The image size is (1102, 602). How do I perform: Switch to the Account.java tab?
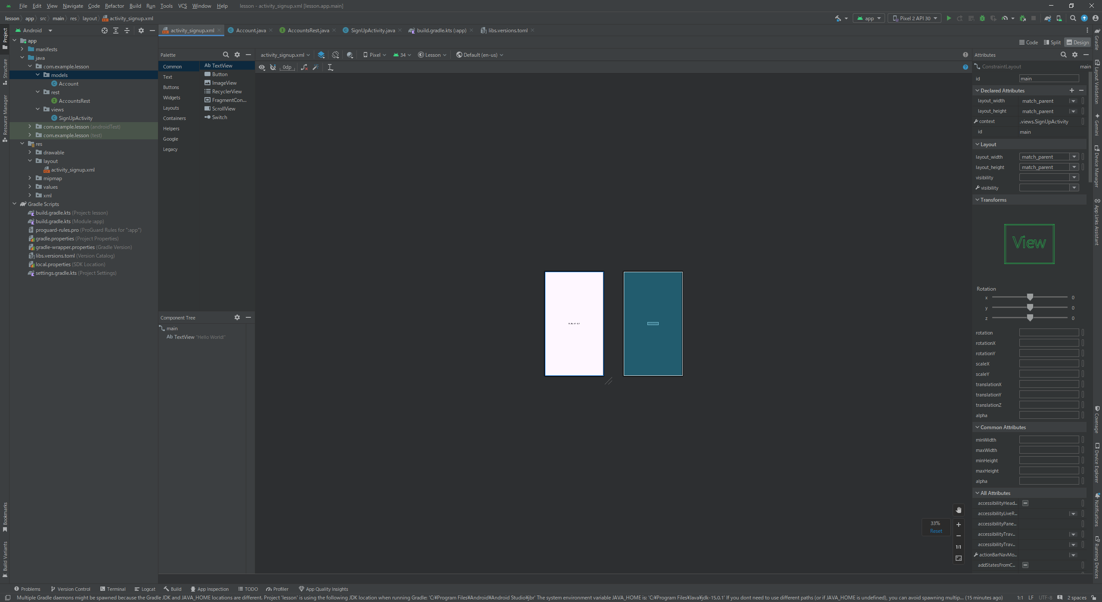pos(251,31)
